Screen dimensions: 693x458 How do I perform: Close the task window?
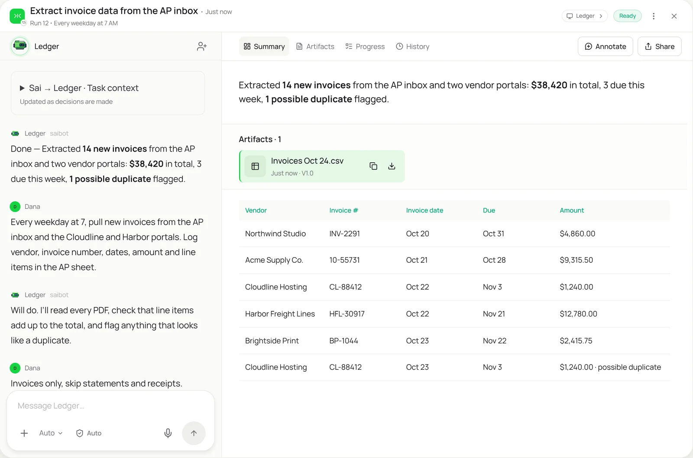(674, 16)
